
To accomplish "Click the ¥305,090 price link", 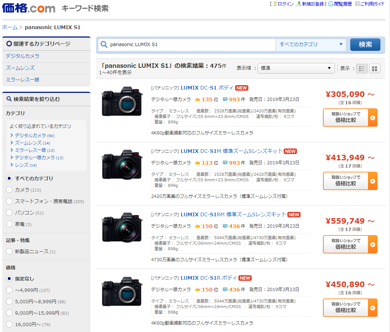I will click(350, 94).
